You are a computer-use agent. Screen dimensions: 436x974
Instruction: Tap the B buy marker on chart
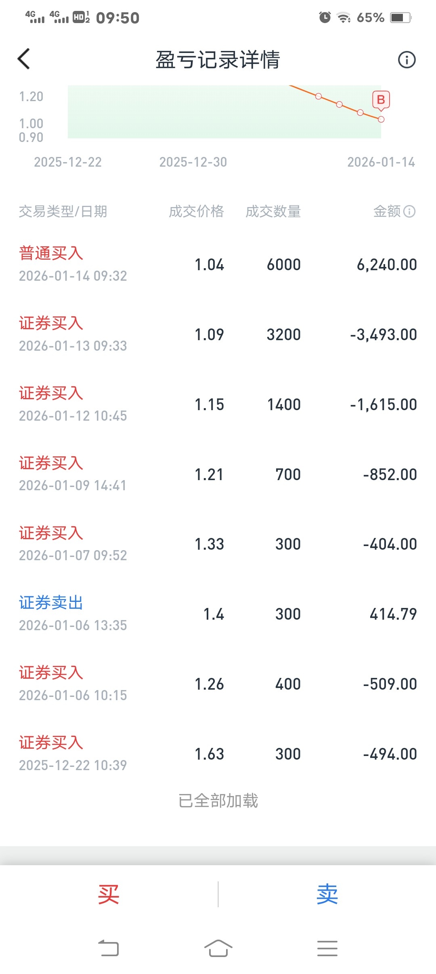(x=381, y=100)
